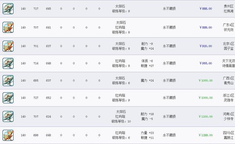235x144 pixels.
Task: Select the 力量 +23 attribute text
Action: (x=147, y=133)
